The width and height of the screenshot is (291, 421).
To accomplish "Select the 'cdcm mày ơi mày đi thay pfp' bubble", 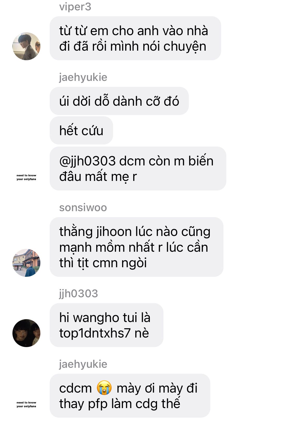I will point(130,396).
